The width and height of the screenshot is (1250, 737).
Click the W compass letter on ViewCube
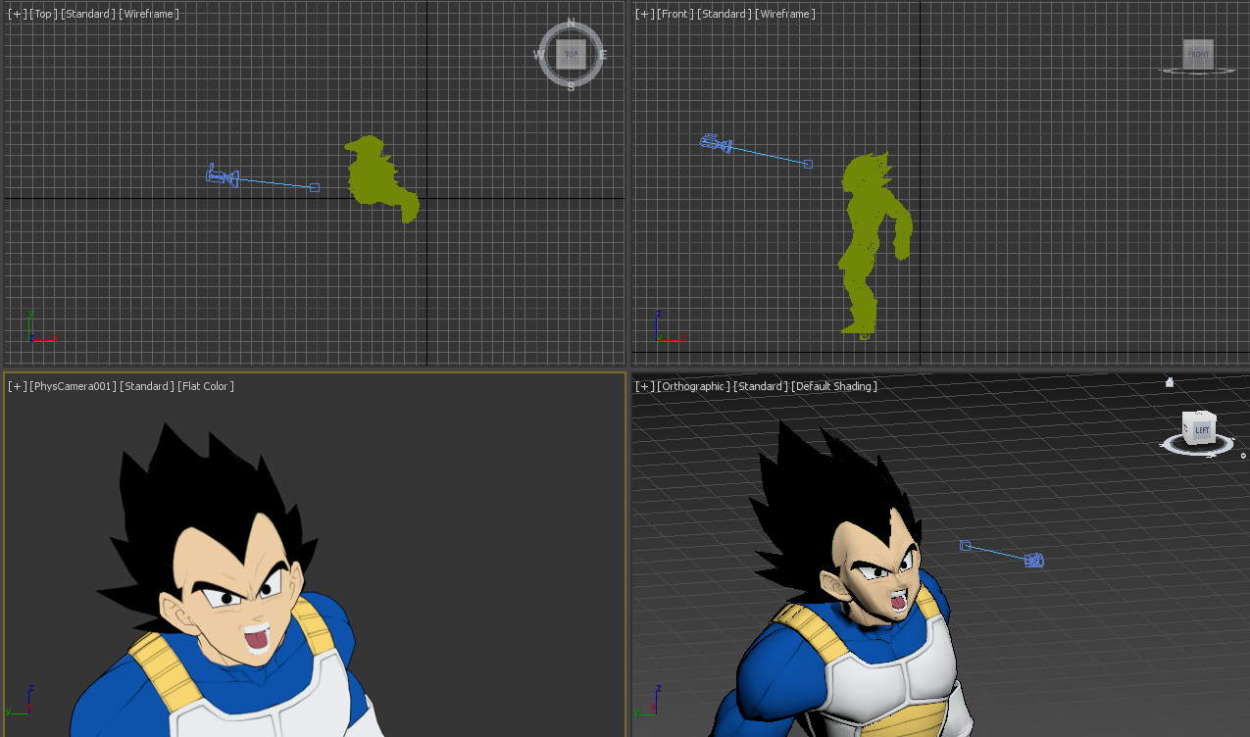tap(539, 55)
